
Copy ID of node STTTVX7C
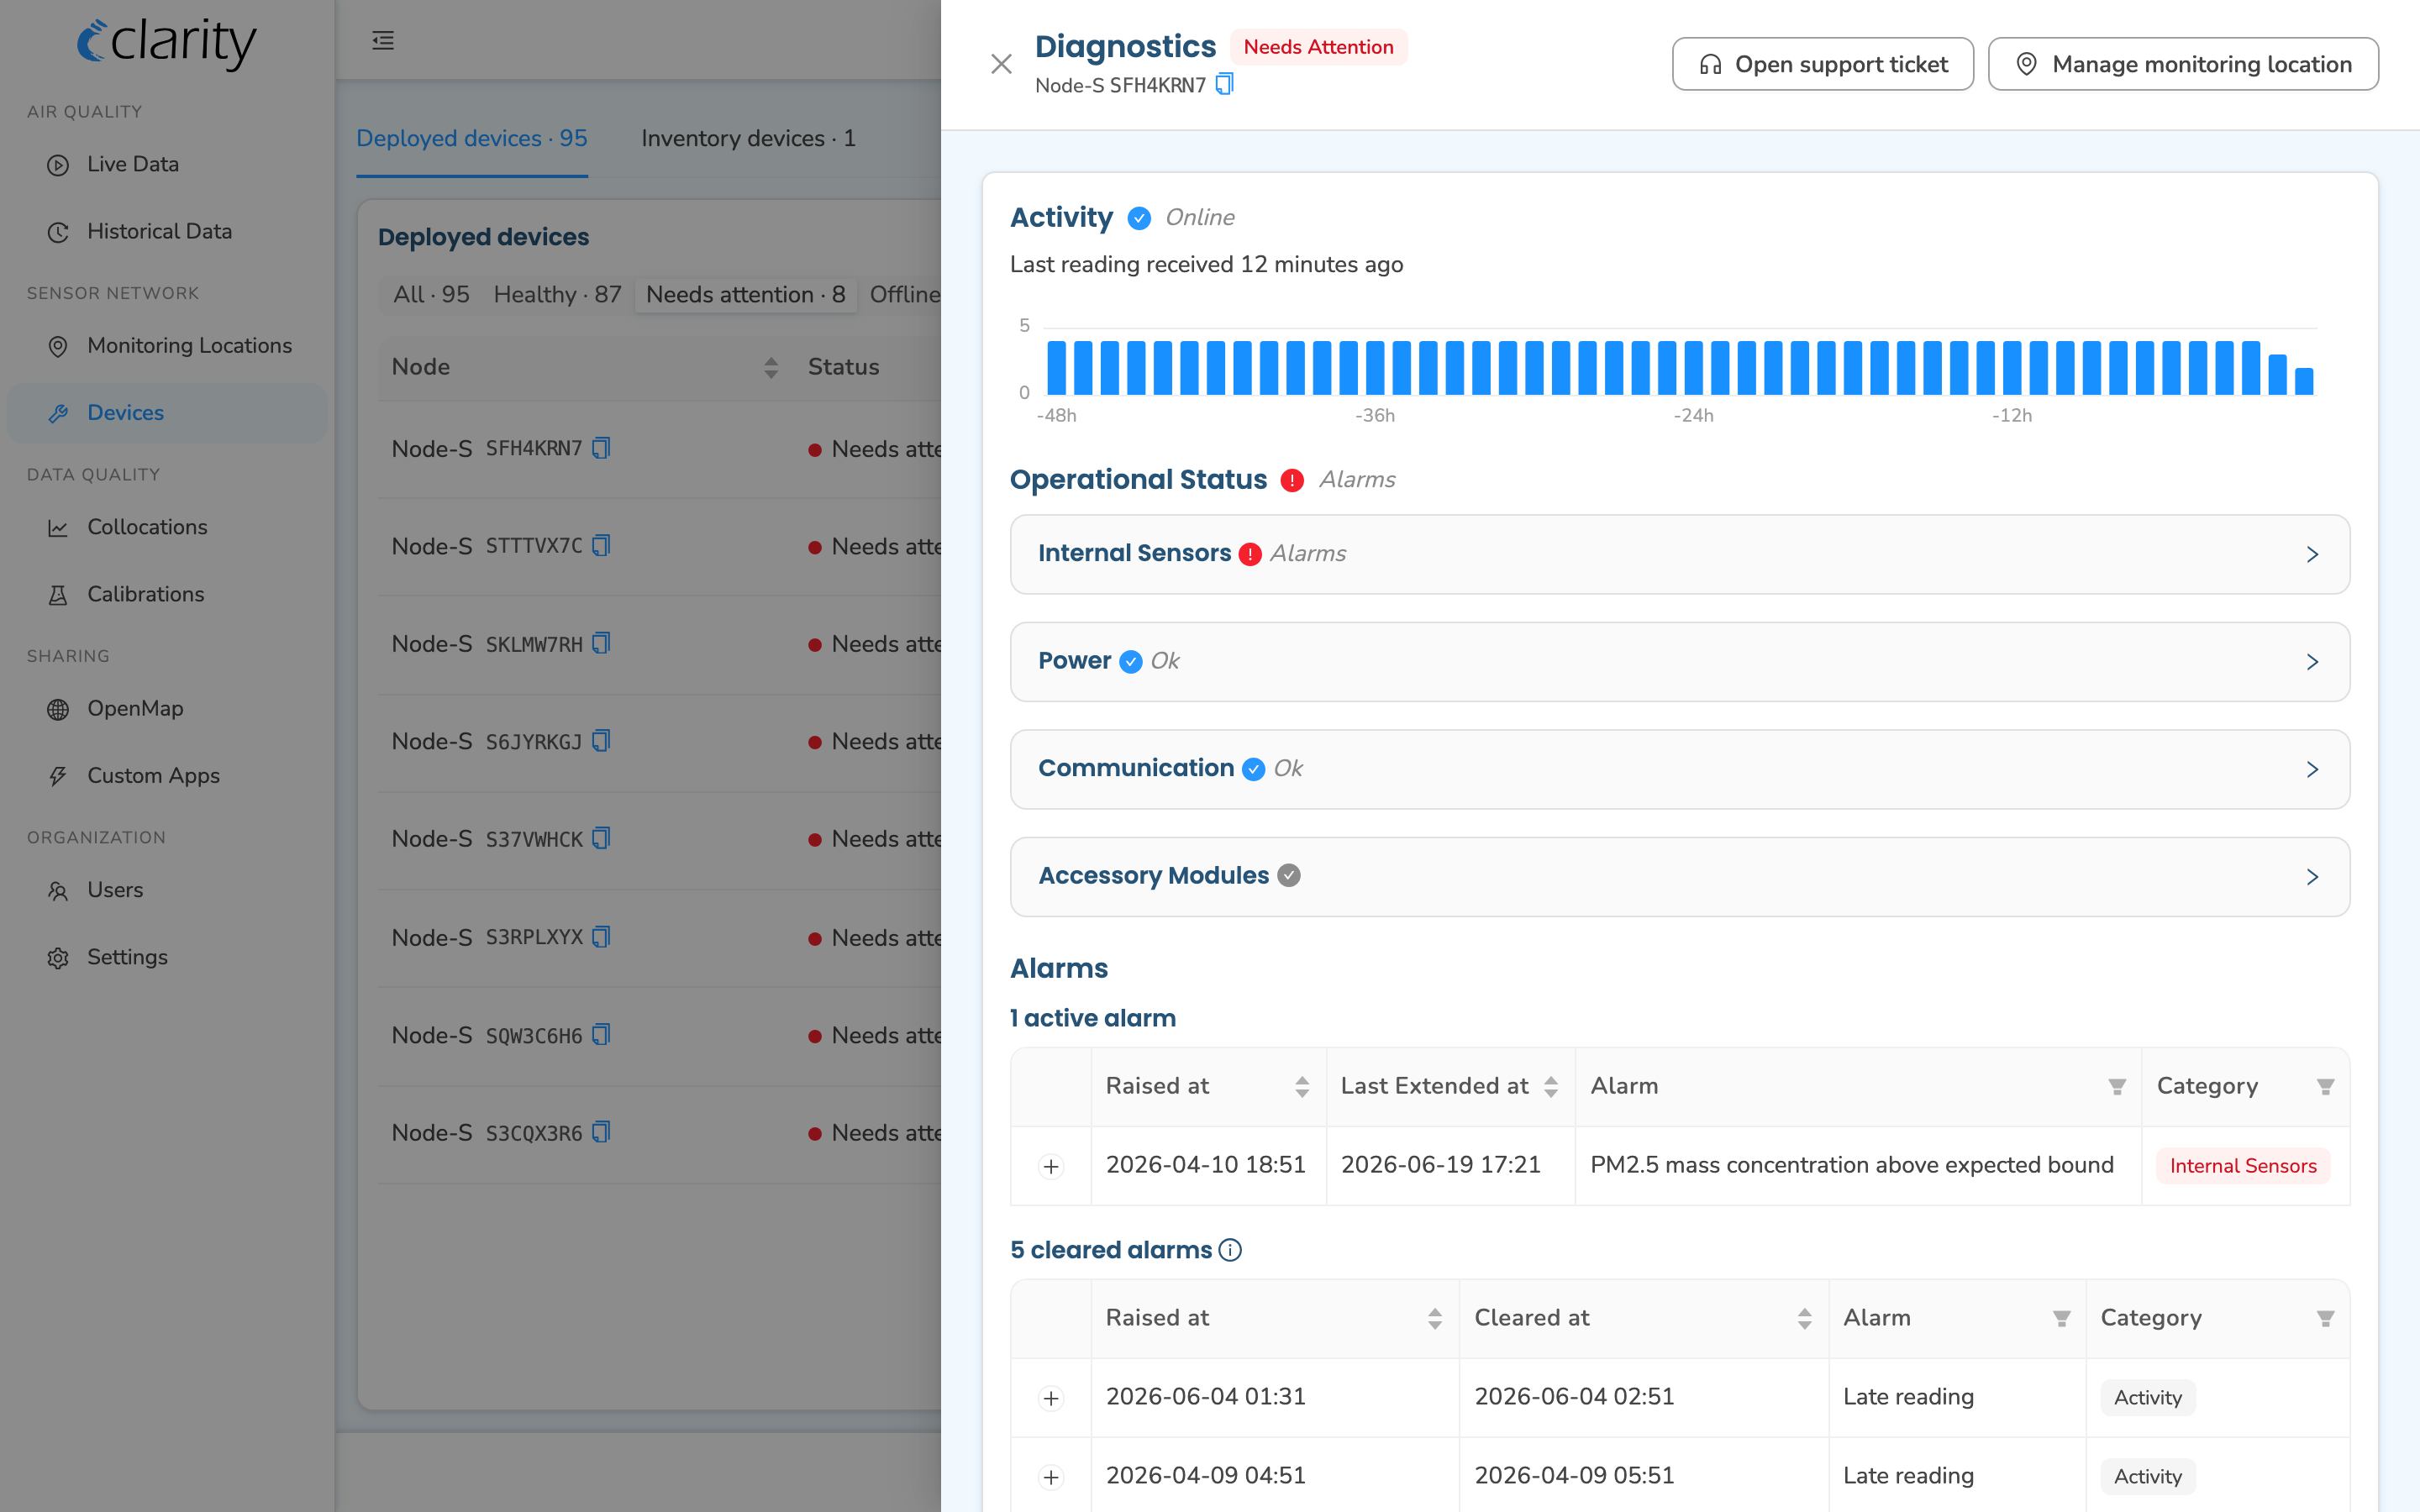601,545
